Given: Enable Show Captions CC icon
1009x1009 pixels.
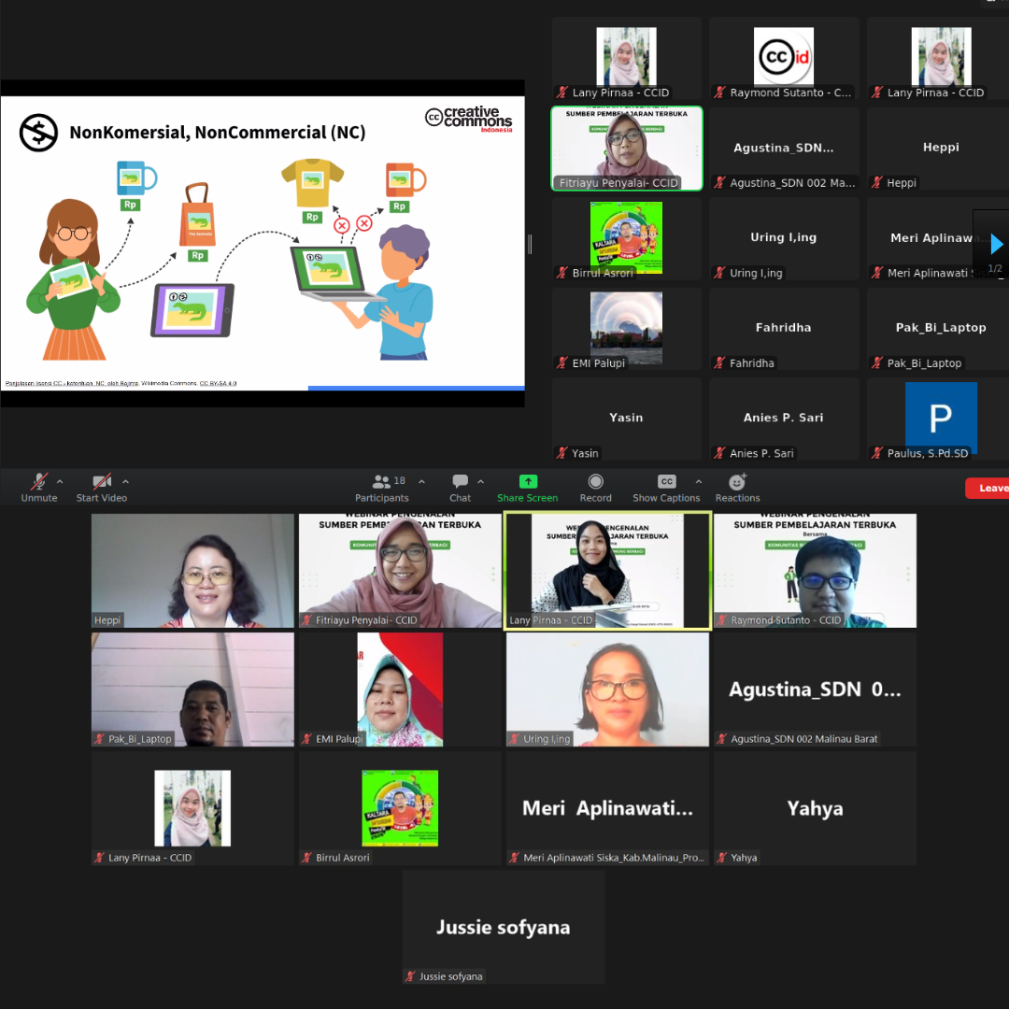Looking at the screenshot, I should [666, 482].
